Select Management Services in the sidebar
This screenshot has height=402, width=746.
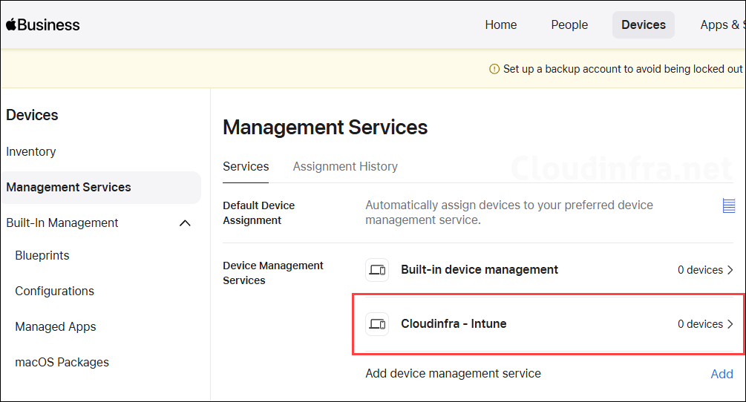click(101, 187)
